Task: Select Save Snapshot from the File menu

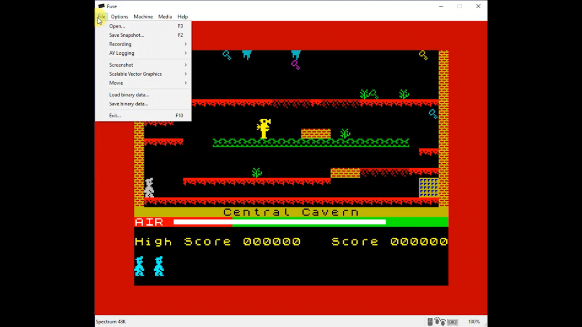Action: point(126,35)
